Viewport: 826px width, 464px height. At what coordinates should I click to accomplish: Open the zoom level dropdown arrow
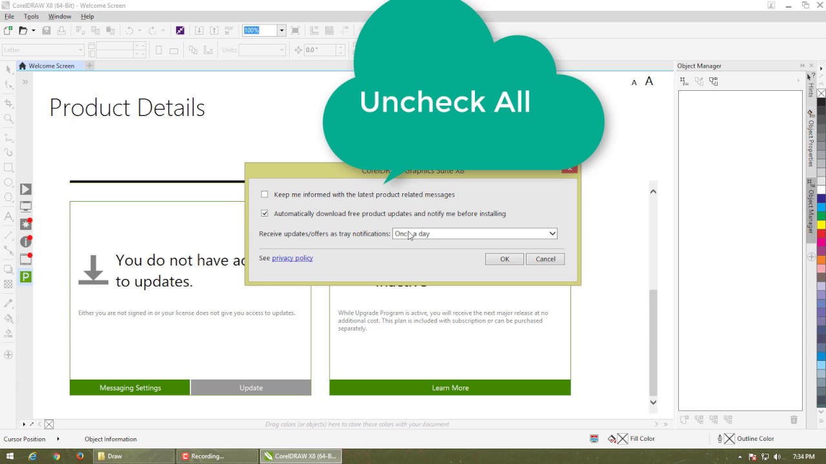[x=281, y=30]
